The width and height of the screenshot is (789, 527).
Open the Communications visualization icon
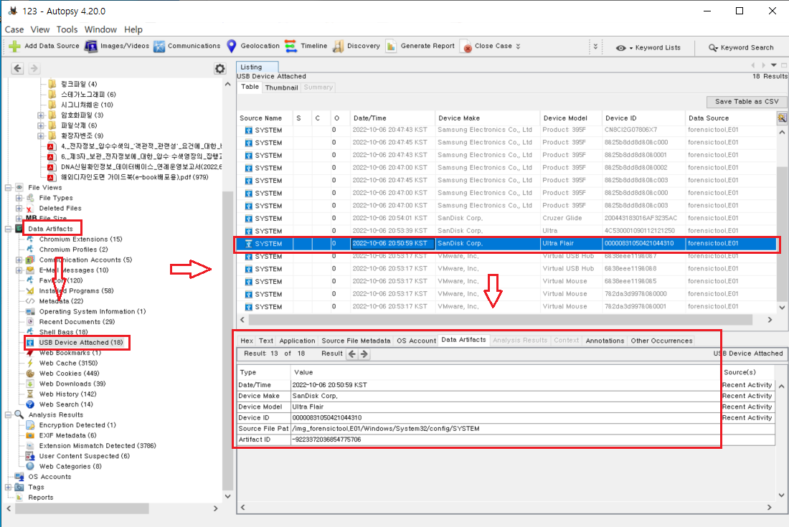tap(159, 47)
